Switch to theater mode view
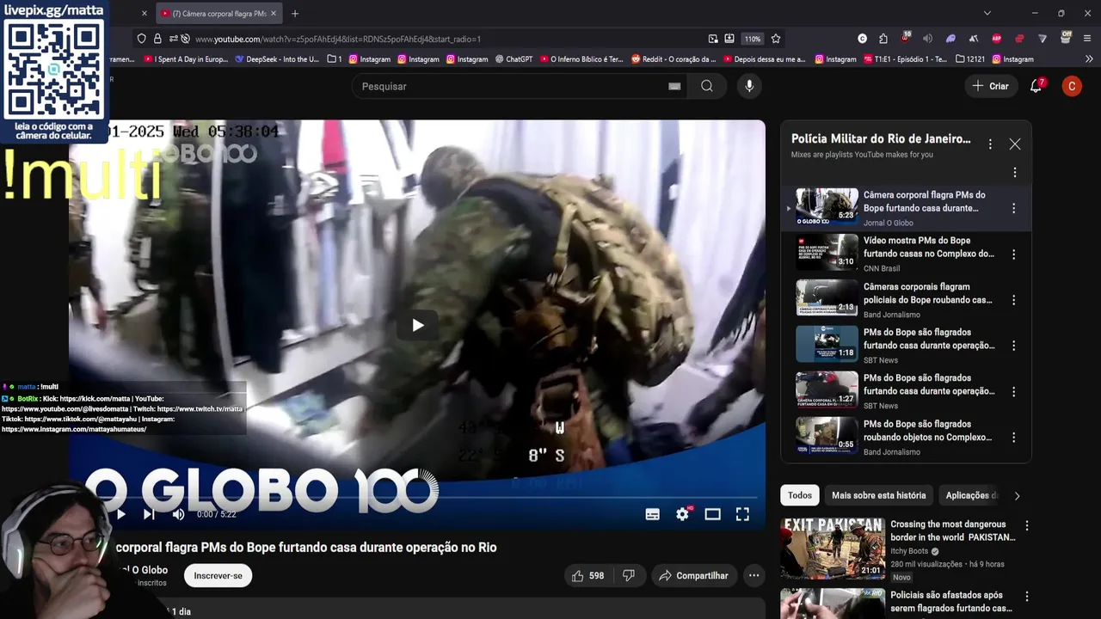This screenshot has height=619, width=1101. 712,514
